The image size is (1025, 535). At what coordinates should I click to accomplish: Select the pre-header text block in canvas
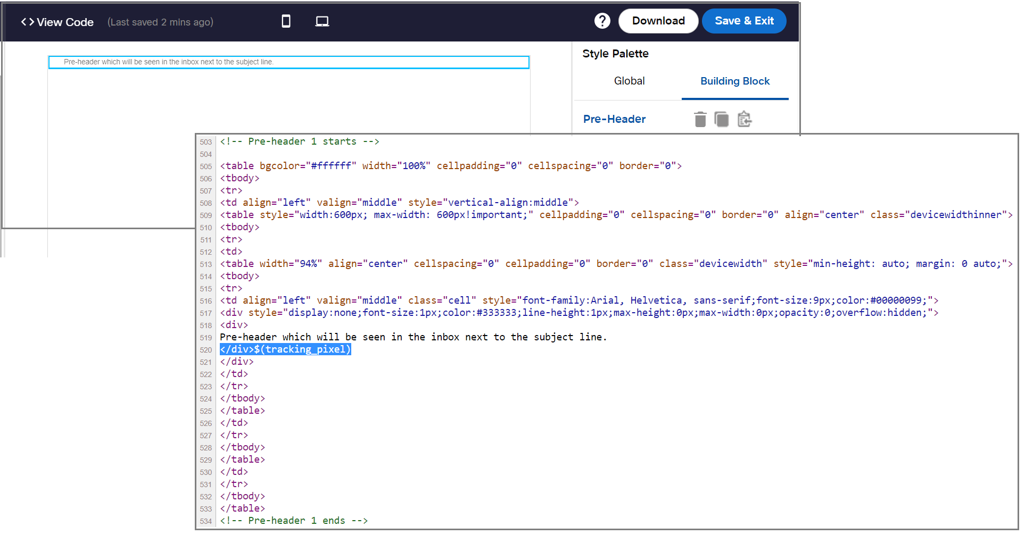289,62
